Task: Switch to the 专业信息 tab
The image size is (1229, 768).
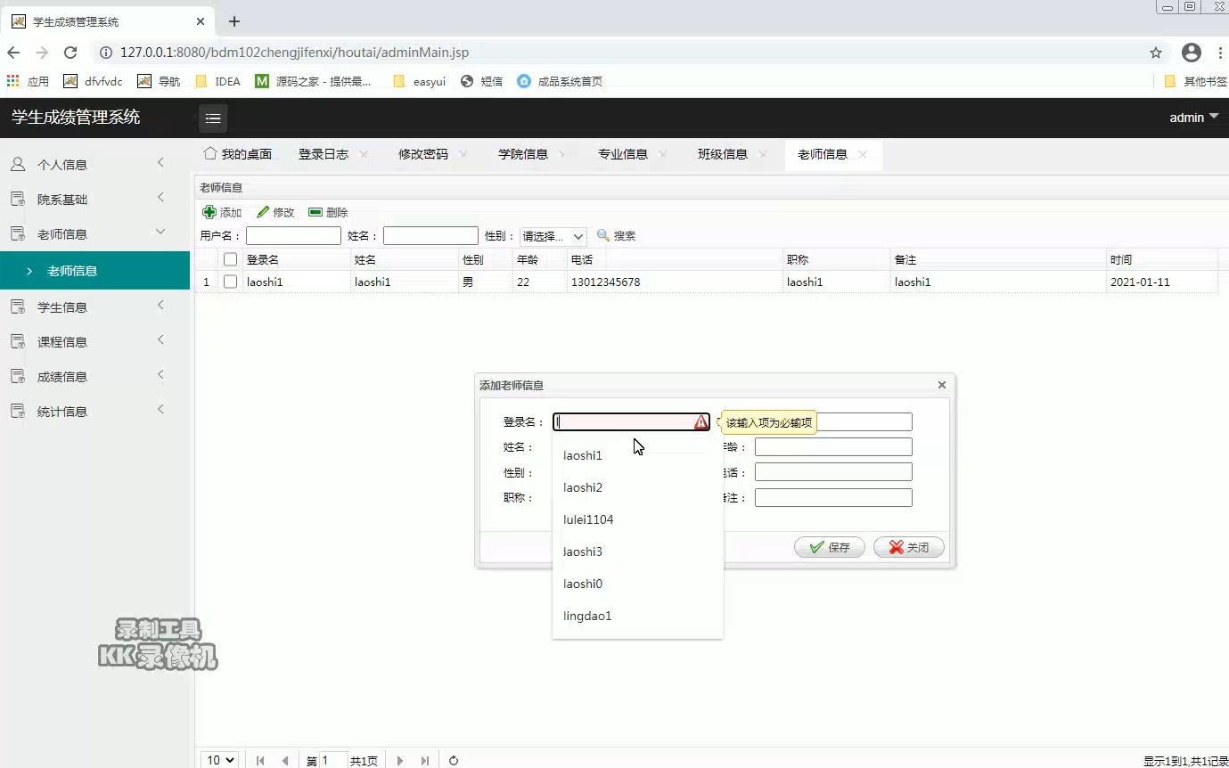Action: [x=623, y=154]
